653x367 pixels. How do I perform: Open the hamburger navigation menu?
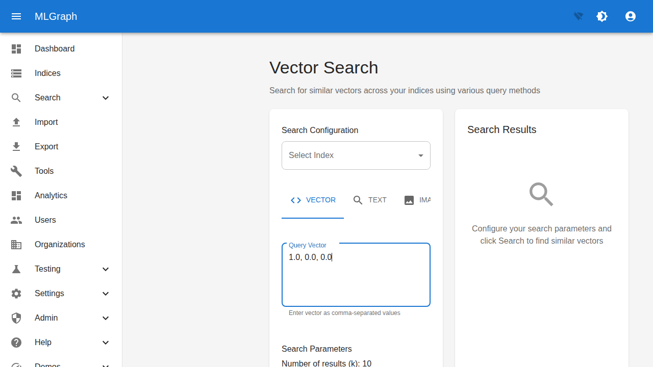click(16, 16)
